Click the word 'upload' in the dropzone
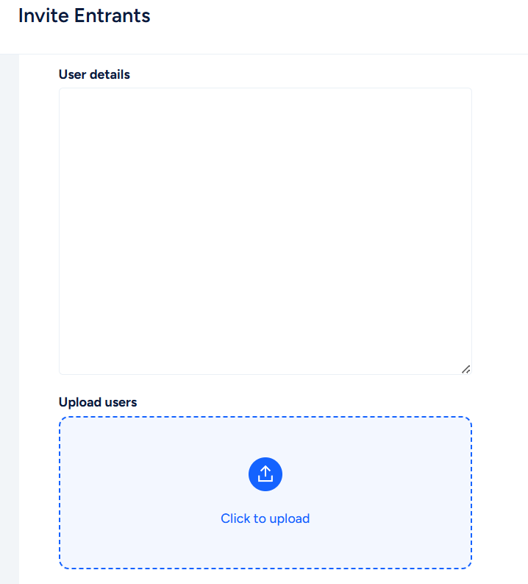Screen dimensions: 528x584 pyautogui.click(x=290, y=518)
